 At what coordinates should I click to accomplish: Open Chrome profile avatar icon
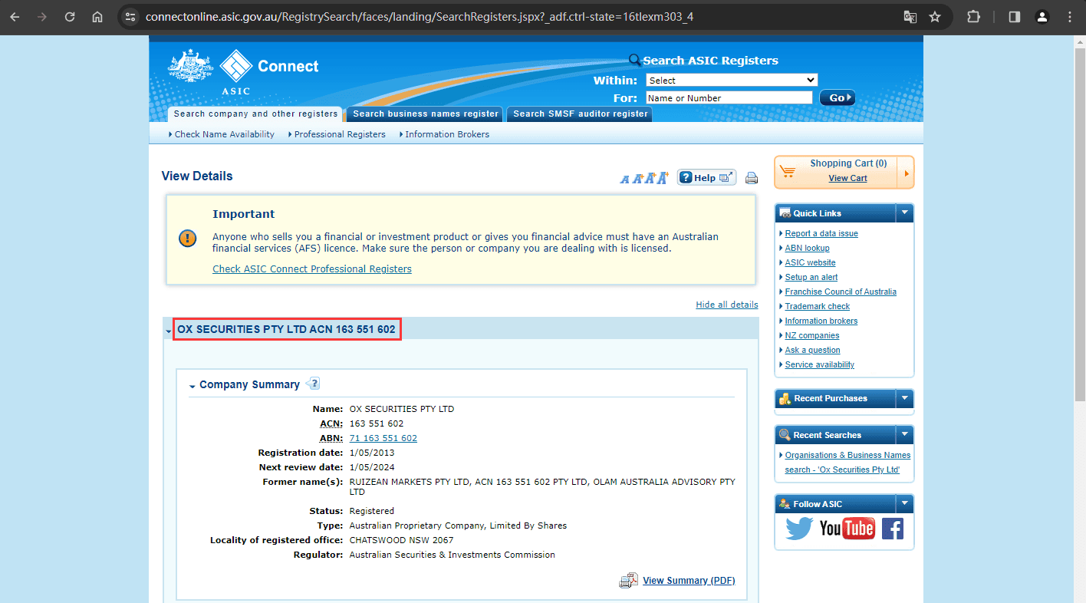(1042, 16)
